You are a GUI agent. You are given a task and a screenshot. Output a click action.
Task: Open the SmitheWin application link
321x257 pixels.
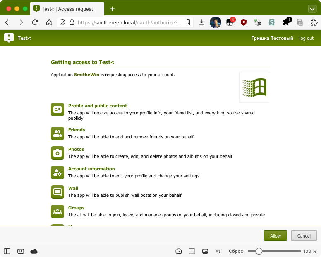[86, 75]
